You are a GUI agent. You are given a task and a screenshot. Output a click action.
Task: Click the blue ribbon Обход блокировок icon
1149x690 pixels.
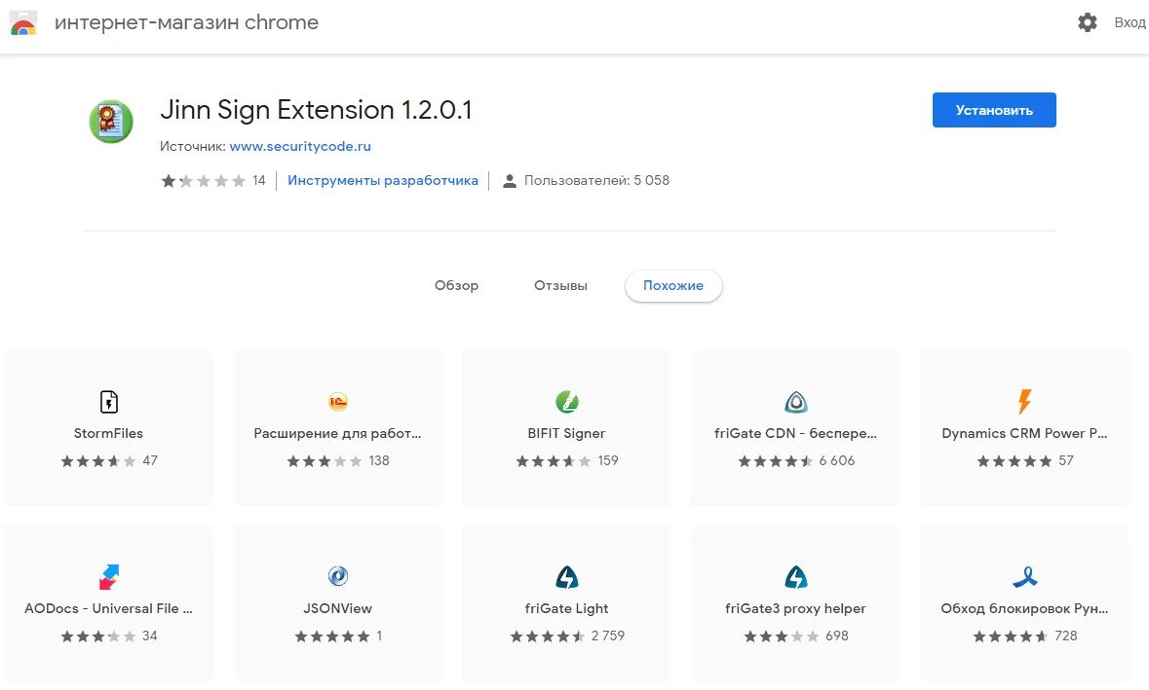tap(1024, 577)
